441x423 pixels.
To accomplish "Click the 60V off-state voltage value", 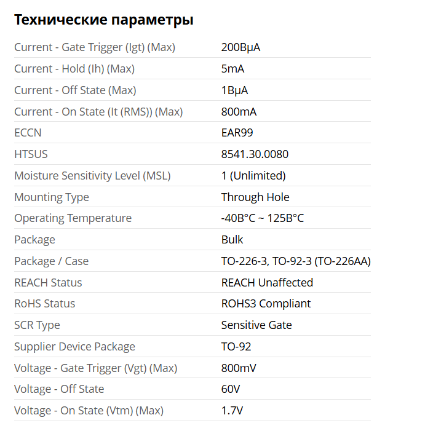I will pos(231,389).
